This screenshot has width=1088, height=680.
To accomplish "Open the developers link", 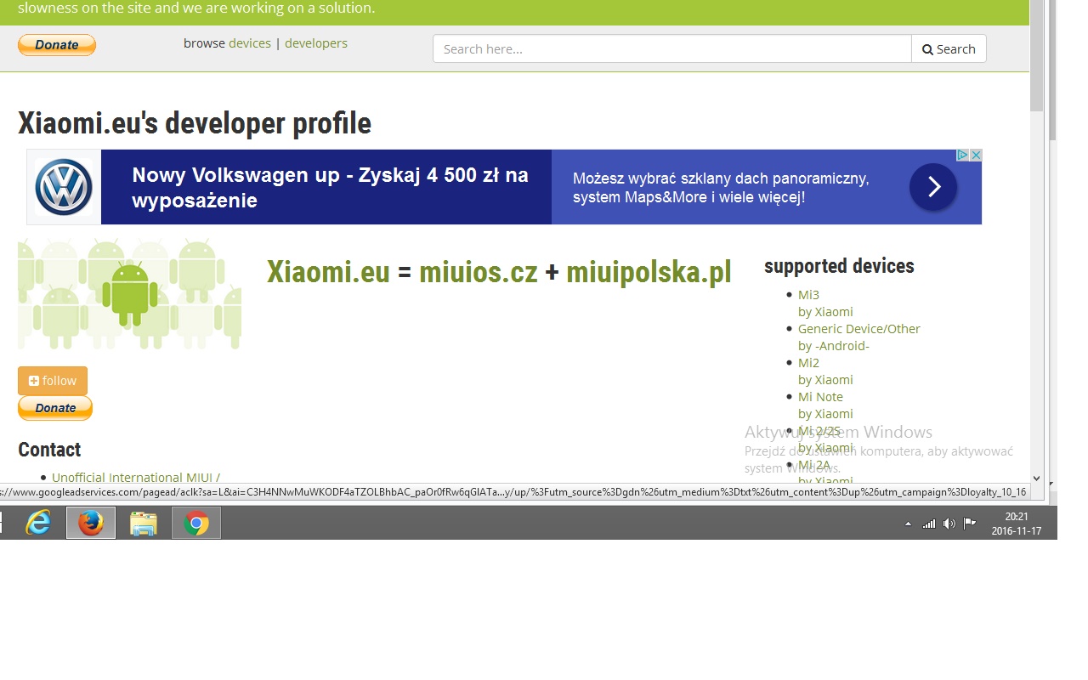I will (316, 43).
